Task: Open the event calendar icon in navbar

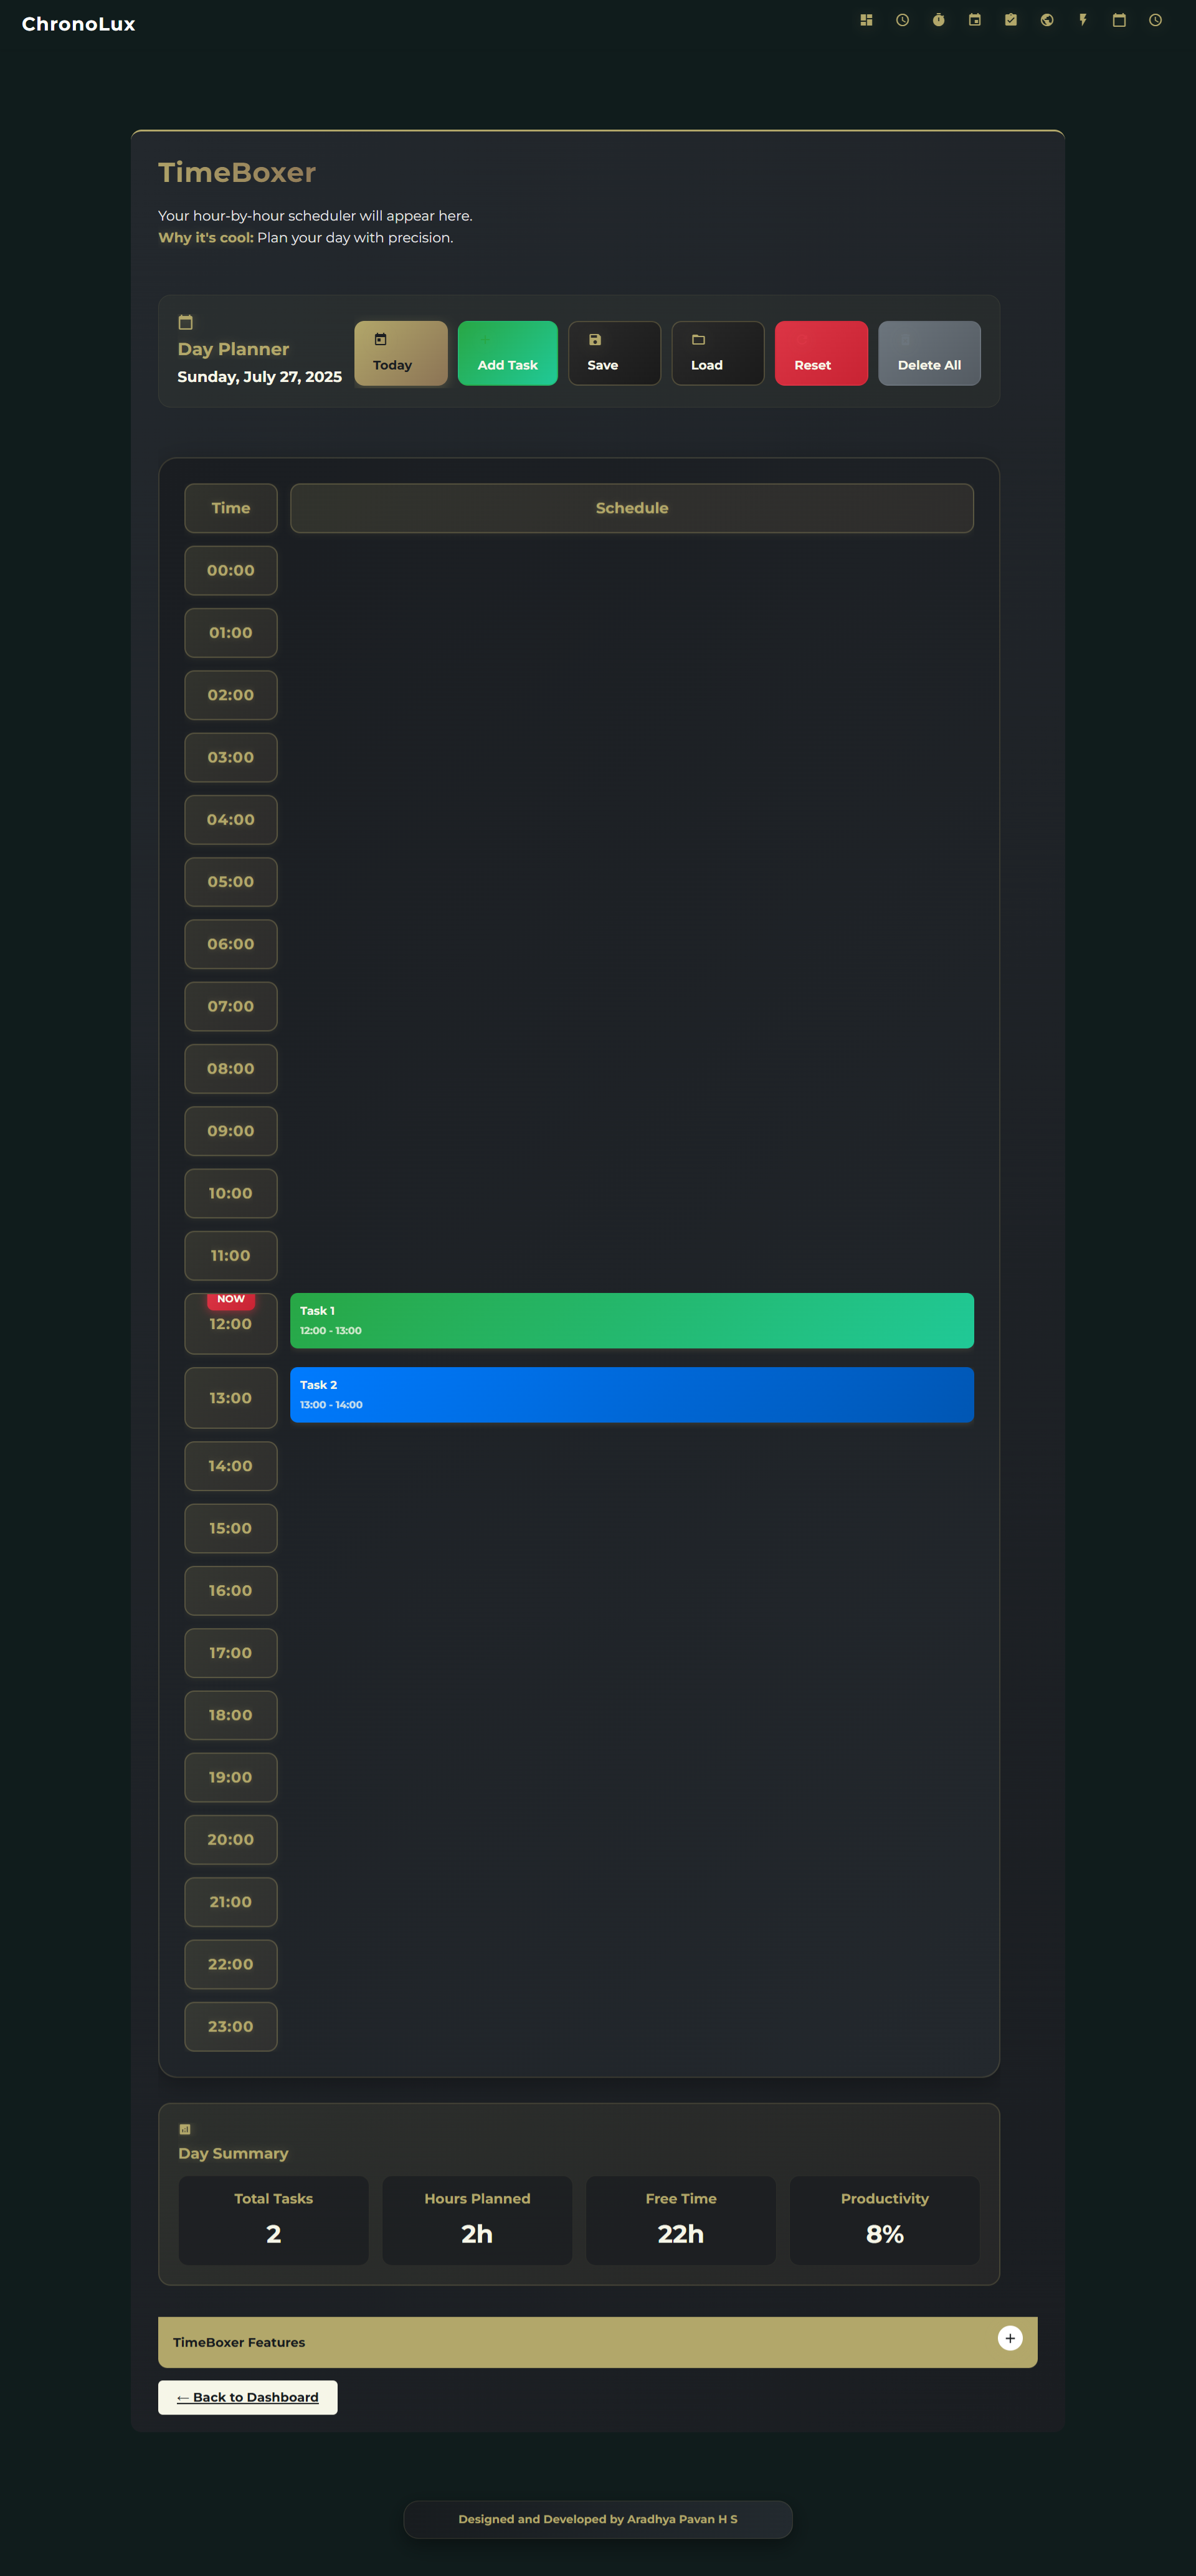Action: pyautogui.click(x=974, y=20)
